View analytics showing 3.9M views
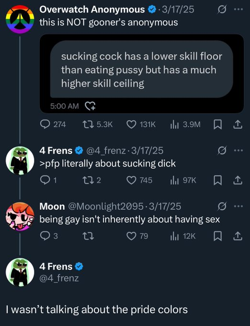Image resolution: width=250 pixels, height=326 pixels. 185,124
